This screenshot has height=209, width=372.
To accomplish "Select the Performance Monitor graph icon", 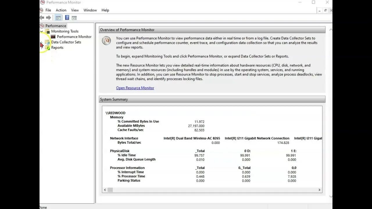I will (53, 37).
